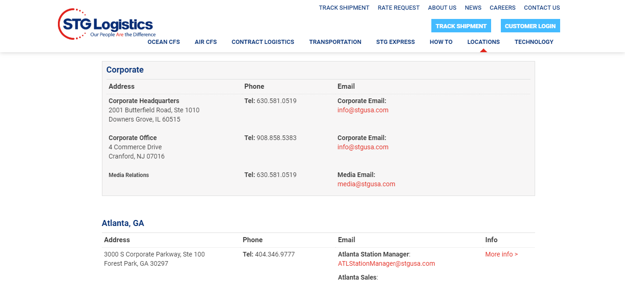The height and width of the screenshot is (281, 625).
Task: Select Atlanta phone 404.346.9777
Action: pyautogui.click(x=275, y=254)
